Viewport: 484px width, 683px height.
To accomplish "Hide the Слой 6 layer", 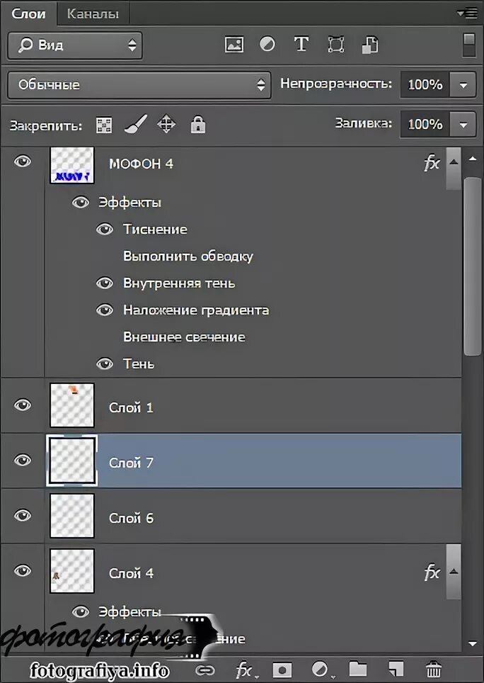I will pos(23,516).
